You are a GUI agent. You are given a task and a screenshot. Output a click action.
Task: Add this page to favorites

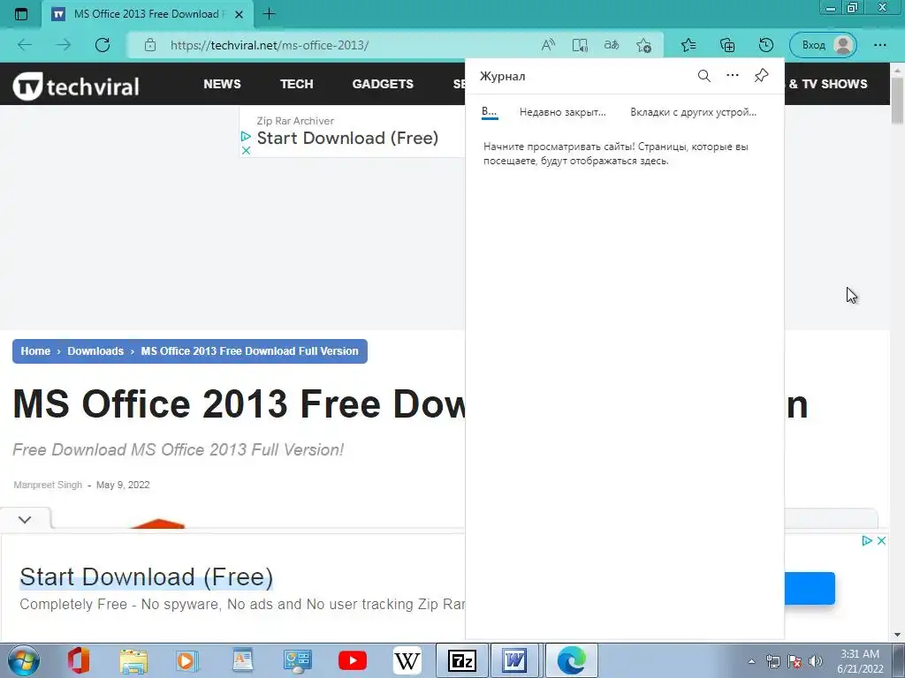pos(643,45)
